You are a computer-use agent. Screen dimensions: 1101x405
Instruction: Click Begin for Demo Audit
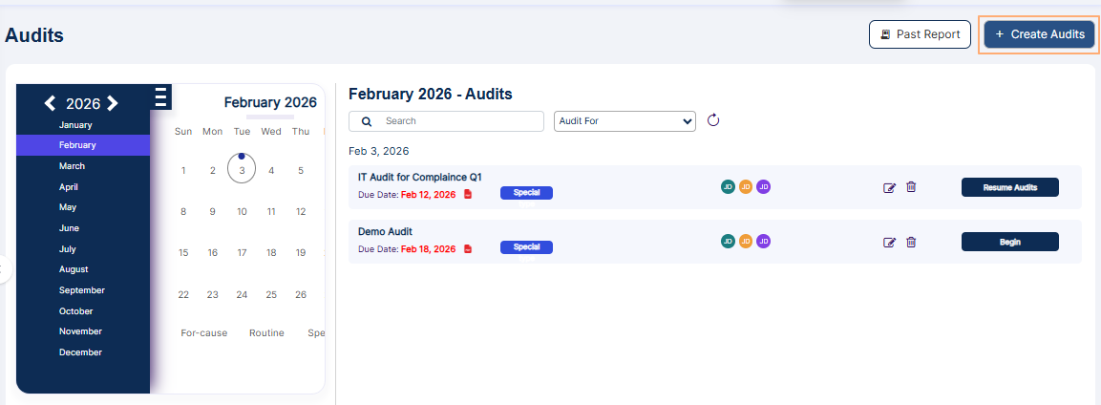[1009, 242]
